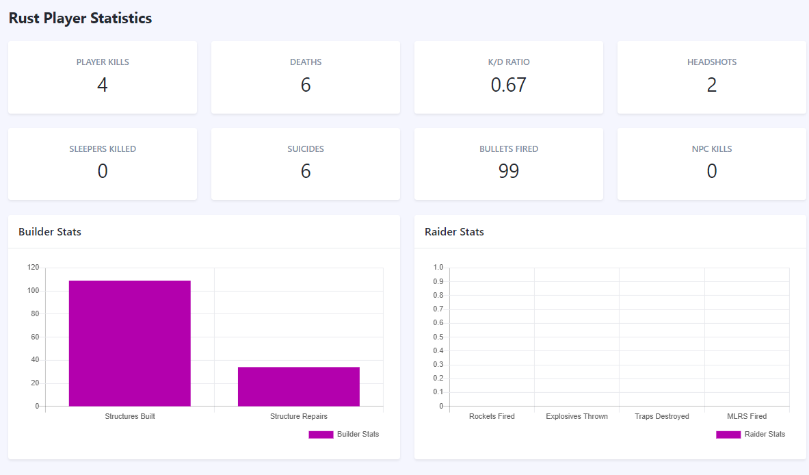Open the Bullets Fired stat card
The width and height of the screenshot is (809, 475).
click(x=508, y=163)
